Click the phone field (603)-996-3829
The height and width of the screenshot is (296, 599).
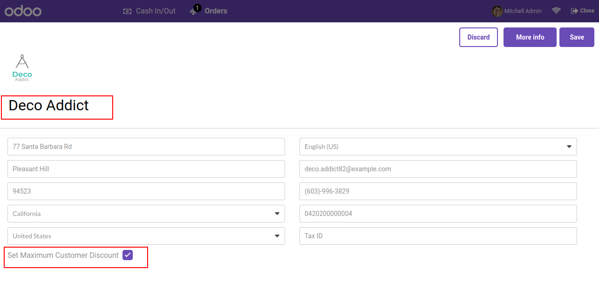(x=438, y=191)
